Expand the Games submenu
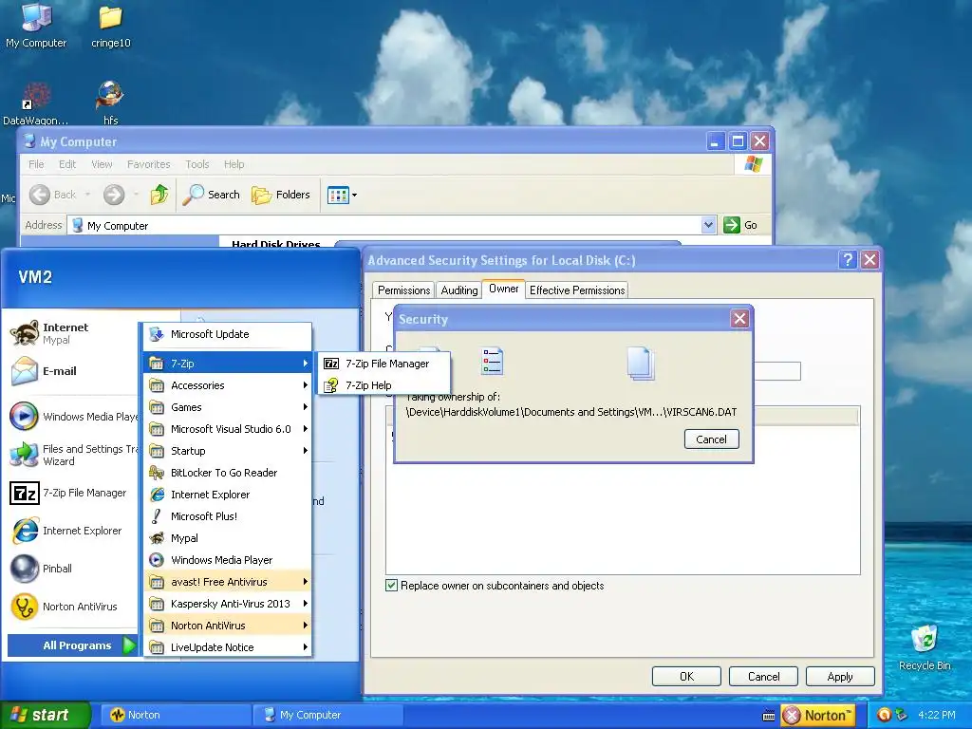Image resolution: width=972 pixels, height=729 pixels. 228,407
